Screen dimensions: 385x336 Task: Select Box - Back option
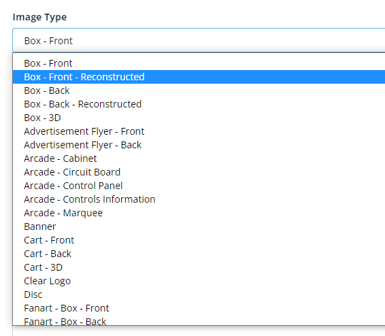199,90
